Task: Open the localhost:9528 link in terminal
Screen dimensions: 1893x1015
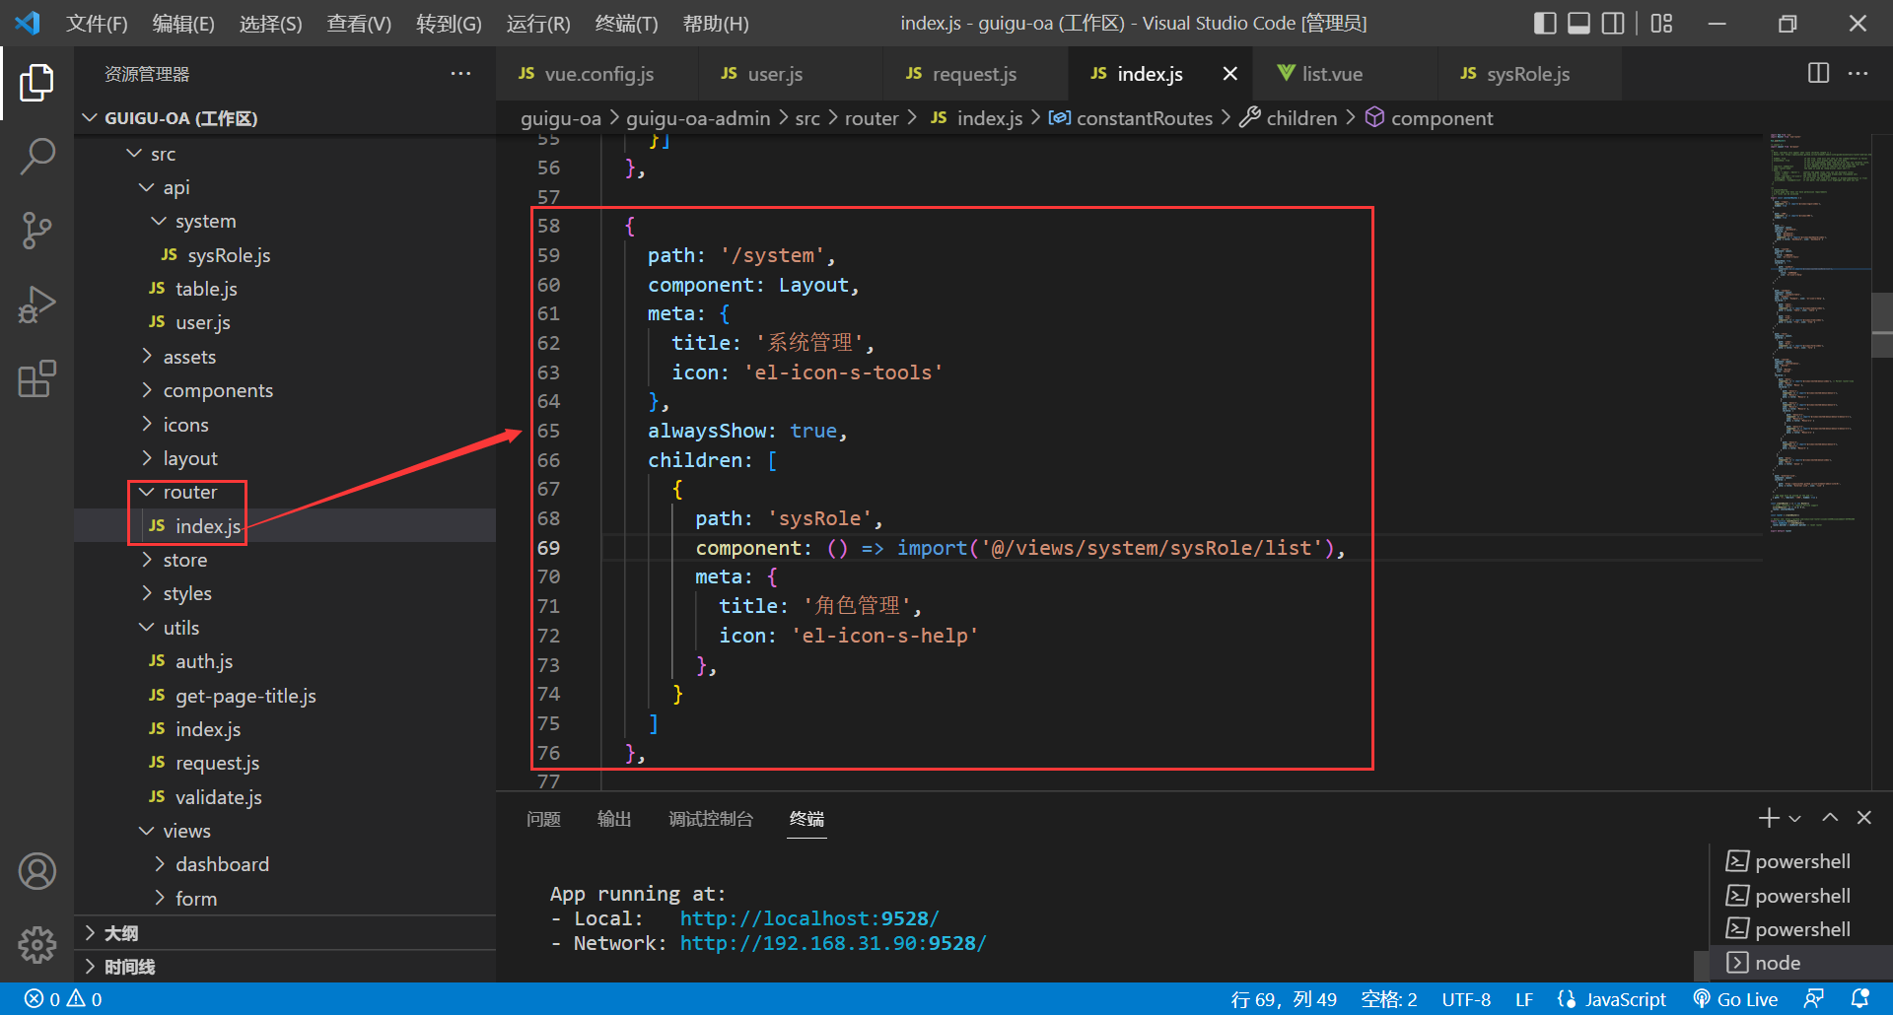Action: tap(808, 918)
